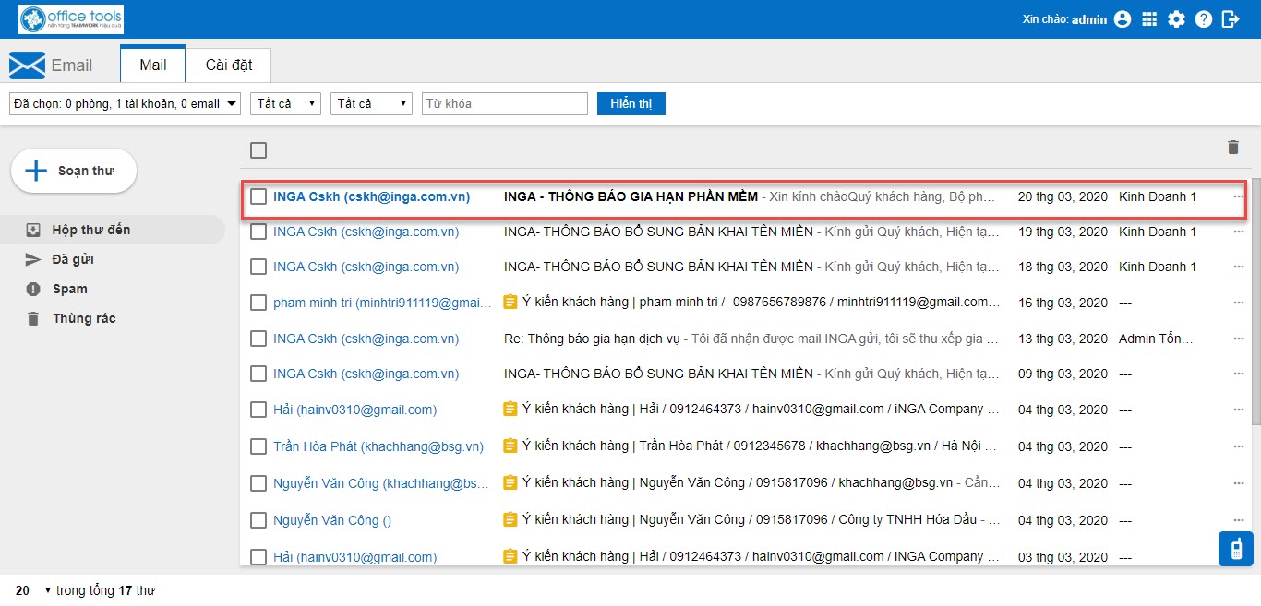Click the Office Tools logo
1261x606 pixels.
[x=71, y=18]
